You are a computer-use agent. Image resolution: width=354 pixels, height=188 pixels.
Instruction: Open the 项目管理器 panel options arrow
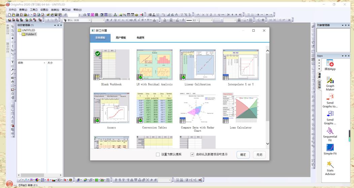coord(55,25)
